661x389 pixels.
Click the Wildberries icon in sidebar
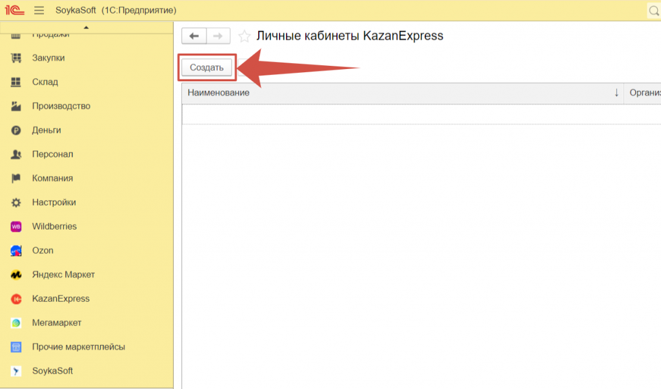point(17,226)
